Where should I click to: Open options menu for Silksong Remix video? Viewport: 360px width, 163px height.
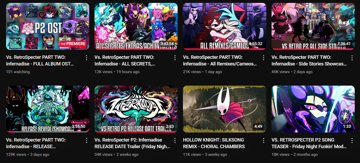263,141
